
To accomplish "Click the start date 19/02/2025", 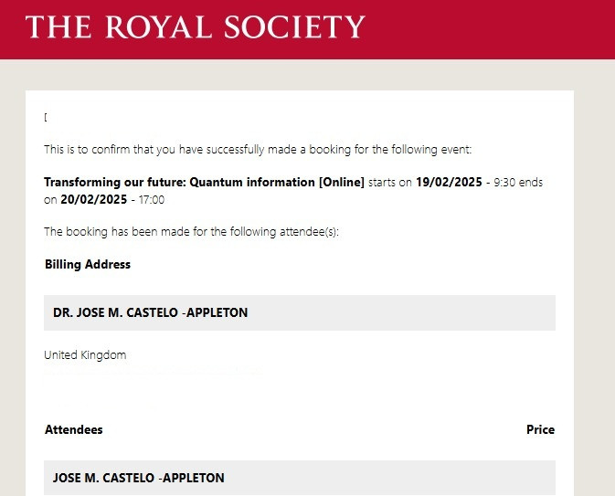I will pyautogui.click(x=449, y=183).
